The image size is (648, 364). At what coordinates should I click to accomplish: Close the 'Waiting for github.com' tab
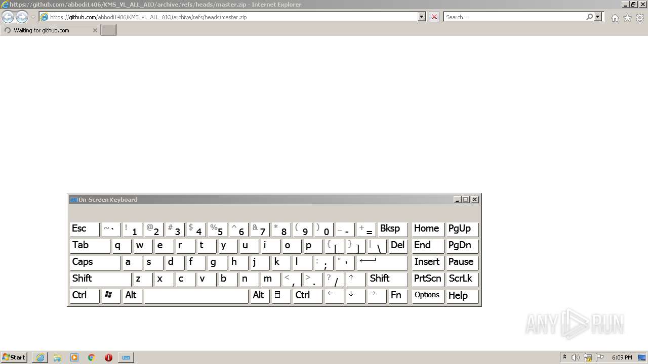tap(95, 30)
